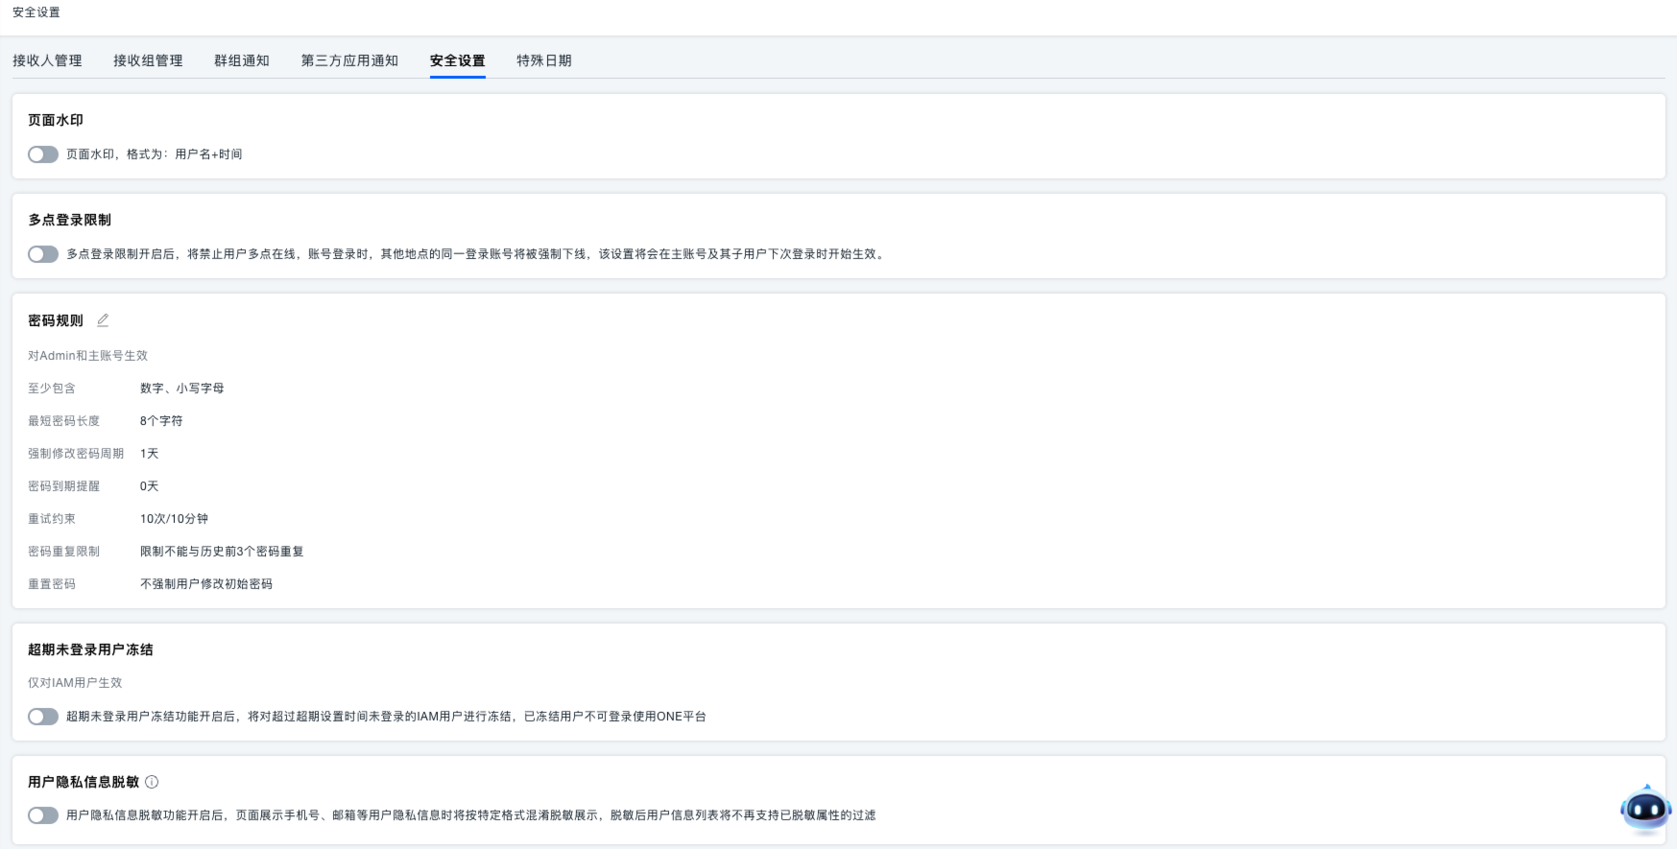
Task: Click the 数字、小写字母 requirement value
Action: point(182,389)
